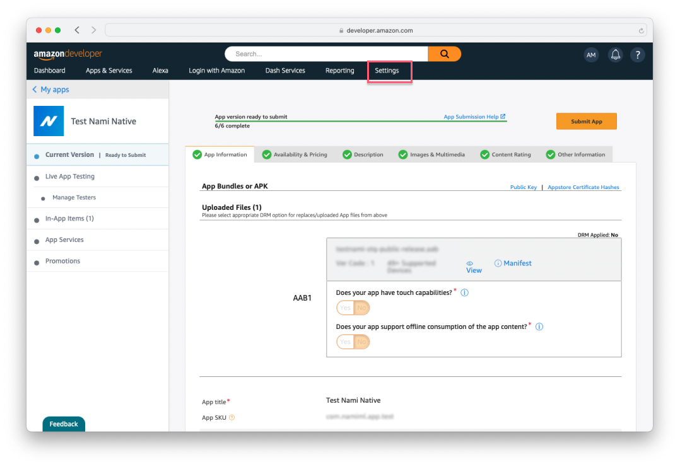Open the AM account avatar
The width and height of the screenshot is (680, 467).
[x=590, y=55]
